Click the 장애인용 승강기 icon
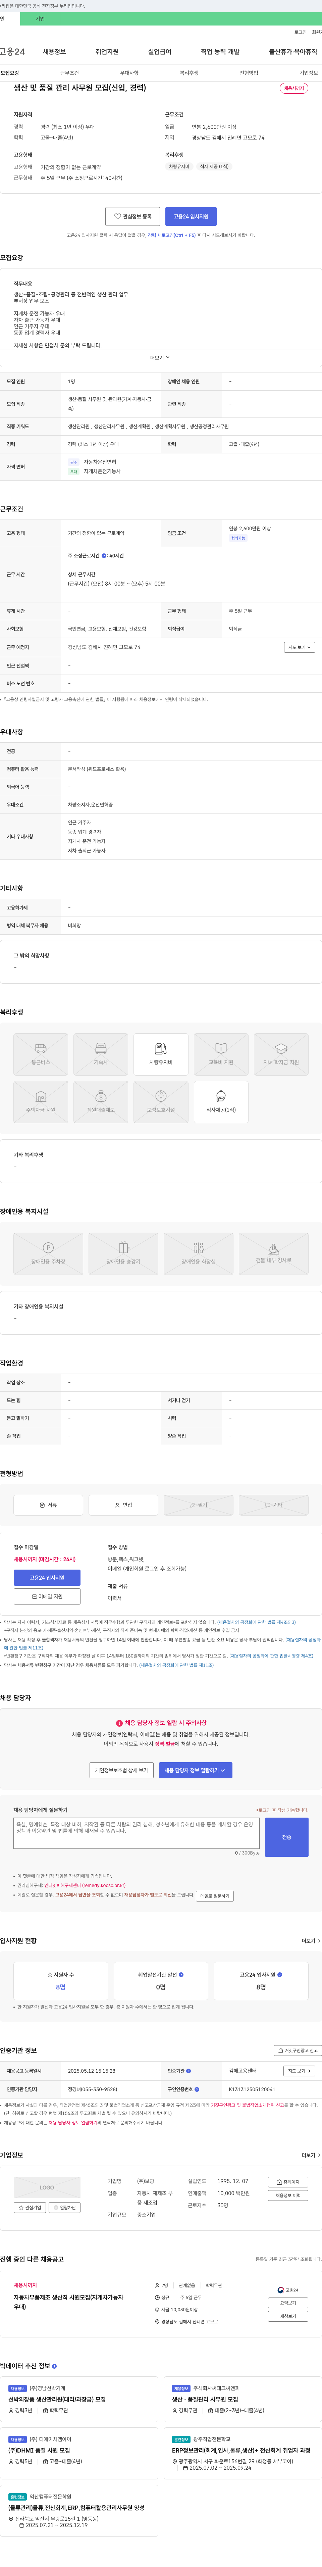Screen dimensions: 322x2567 pos(124,1253)
